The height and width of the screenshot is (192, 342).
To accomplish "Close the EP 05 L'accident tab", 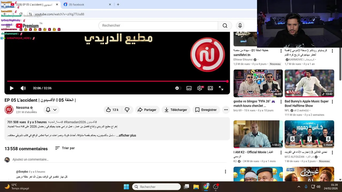I will (57, 5).
